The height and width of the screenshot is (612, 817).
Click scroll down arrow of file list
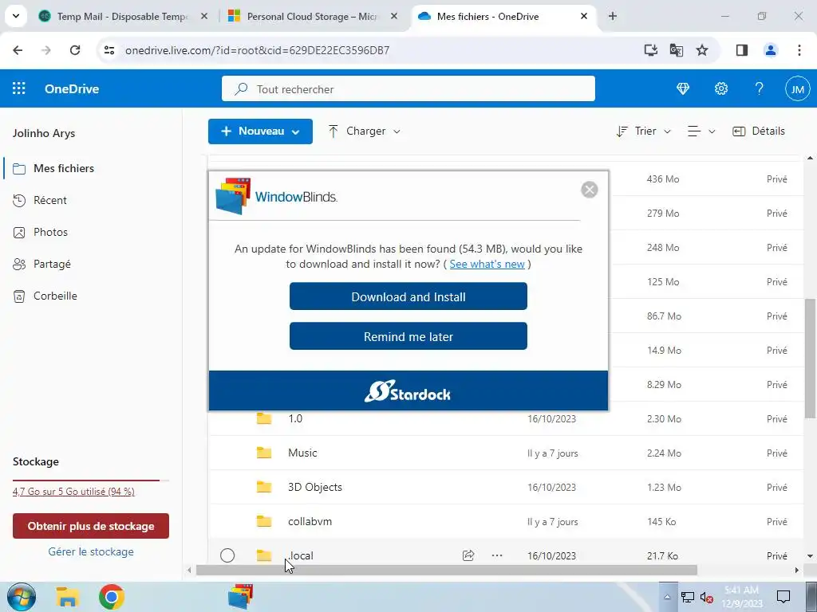point(811,556)
